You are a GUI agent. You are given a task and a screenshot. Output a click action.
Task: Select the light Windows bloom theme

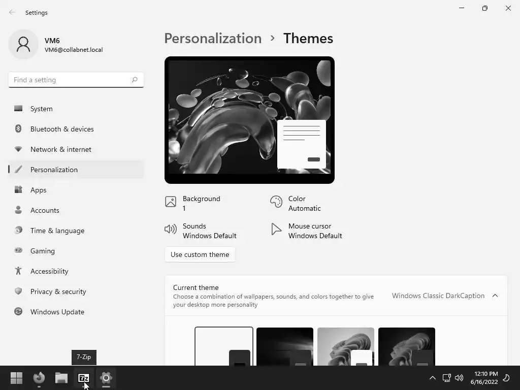pos(345,346)
